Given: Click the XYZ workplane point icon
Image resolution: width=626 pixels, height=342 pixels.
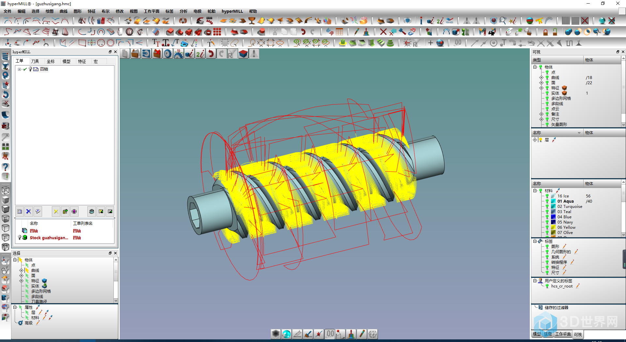Looking at the screenshot, I should (8, 43).
